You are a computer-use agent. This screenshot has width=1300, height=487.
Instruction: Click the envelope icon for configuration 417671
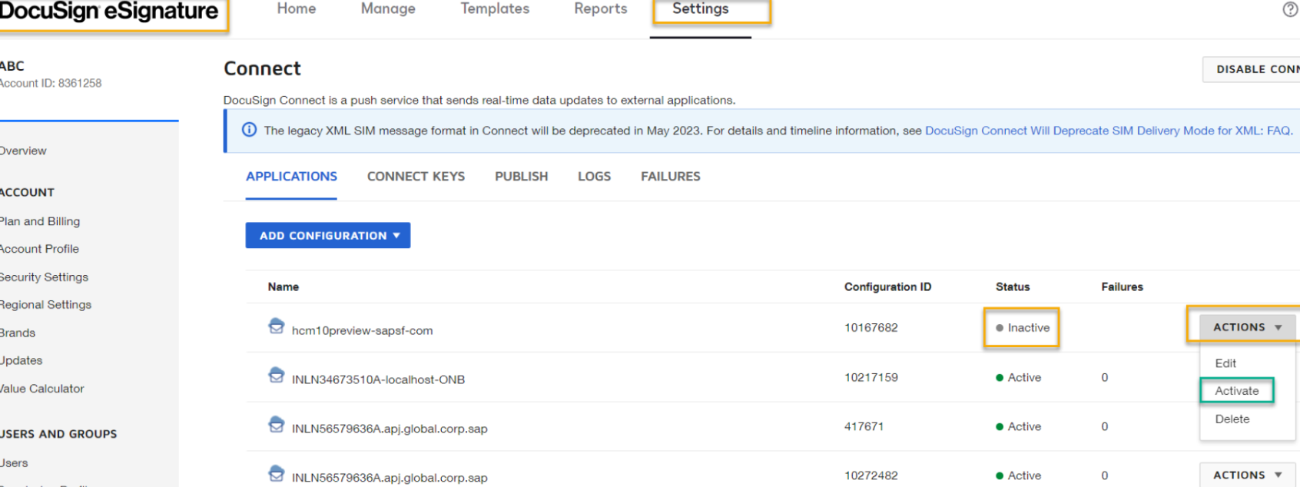(x=277, y=424)
